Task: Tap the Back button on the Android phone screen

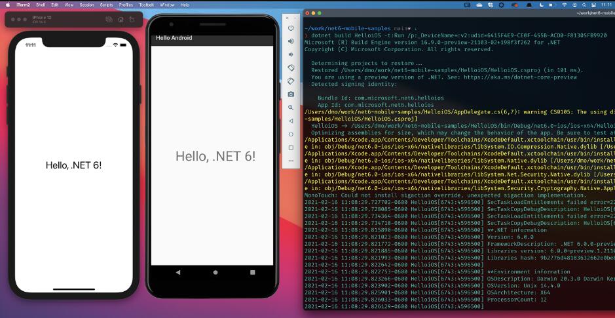Action: [x=178, y=272]
